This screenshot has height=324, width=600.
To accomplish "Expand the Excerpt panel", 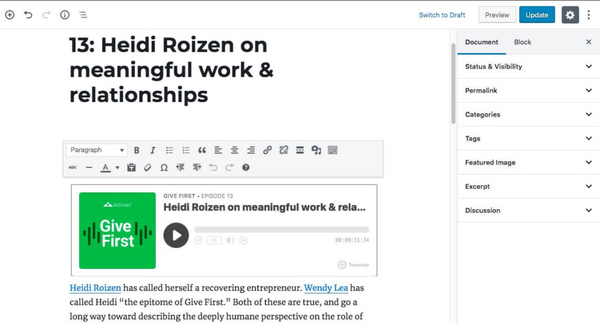I will point(529,186).
